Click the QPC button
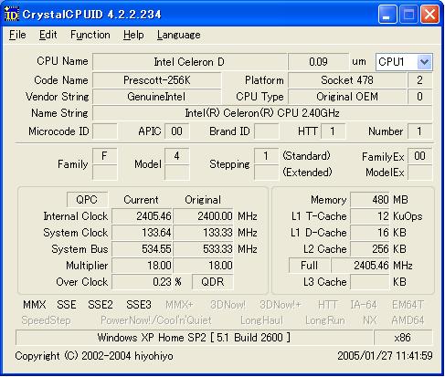Image resolution: width=445 pixels, height=377 pixels. (x=87, y=200)
